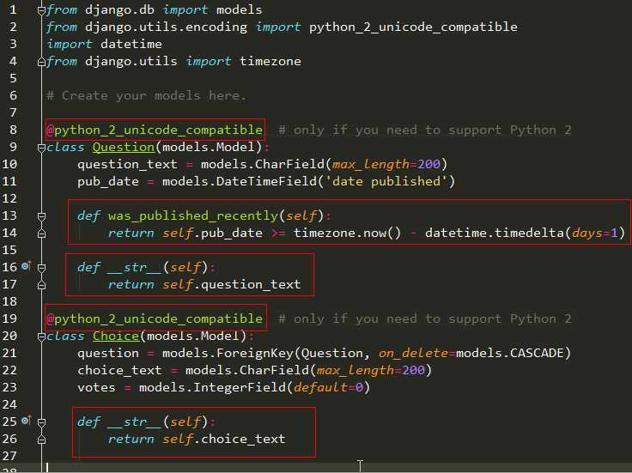Click on_delete parameter on line 21
The height and width of the screenshot is (473, 632).
pyautogui.click(x=413, y=354)
